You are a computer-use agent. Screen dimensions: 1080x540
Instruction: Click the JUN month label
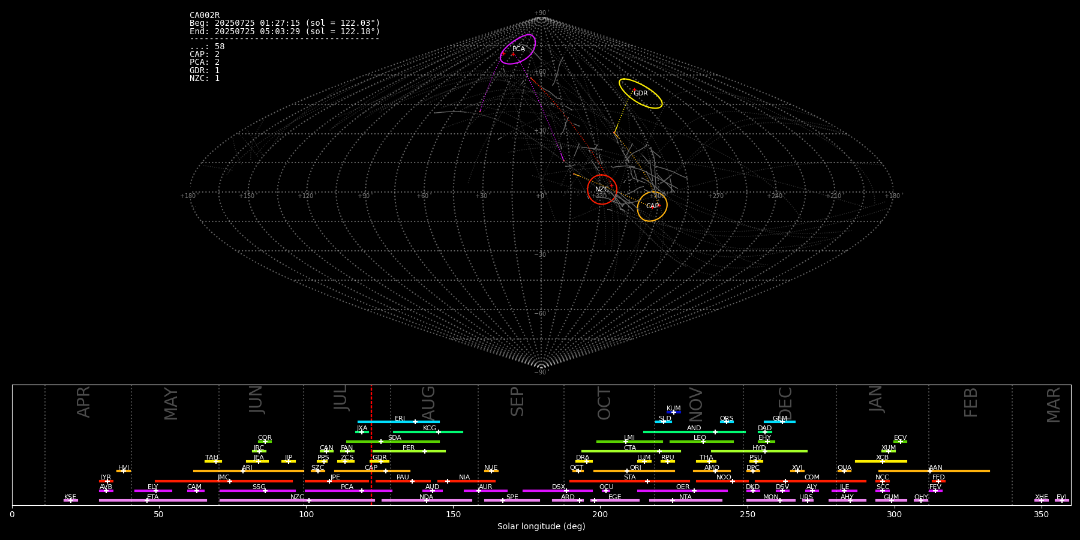256,400
